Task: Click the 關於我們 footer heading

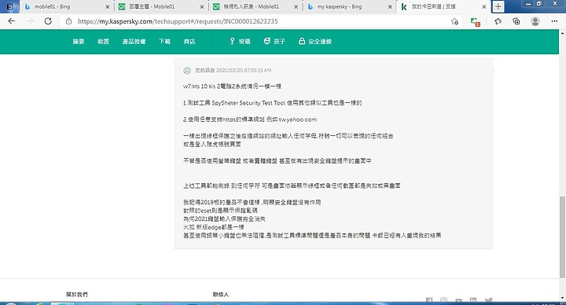Action: [x=76, y=295]
